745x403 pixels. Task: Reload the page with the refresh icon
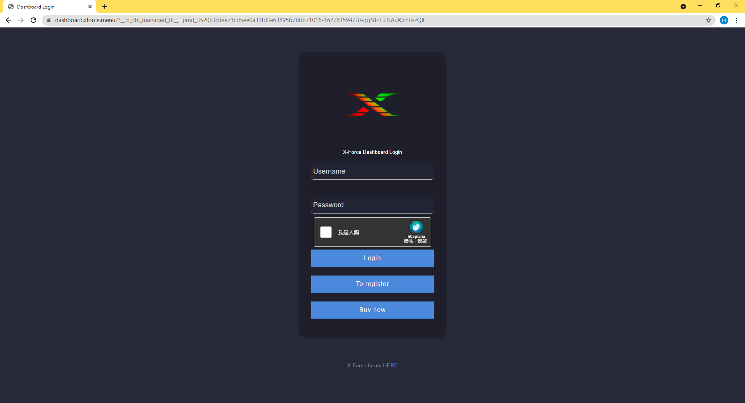click(x=33, y=20)
